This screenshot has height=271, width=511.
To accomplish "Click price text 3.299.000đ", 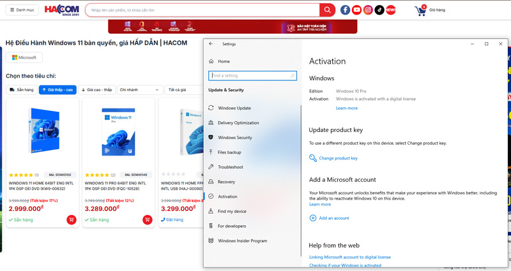I will 178,209.
